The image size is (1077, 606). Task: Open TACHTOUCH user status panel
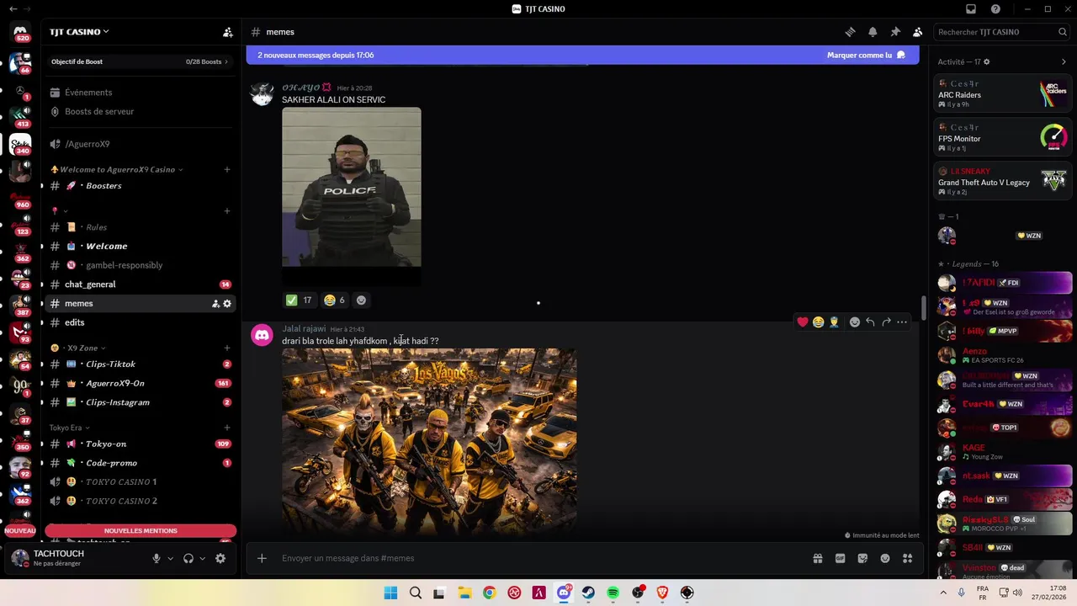coord(59,558)
